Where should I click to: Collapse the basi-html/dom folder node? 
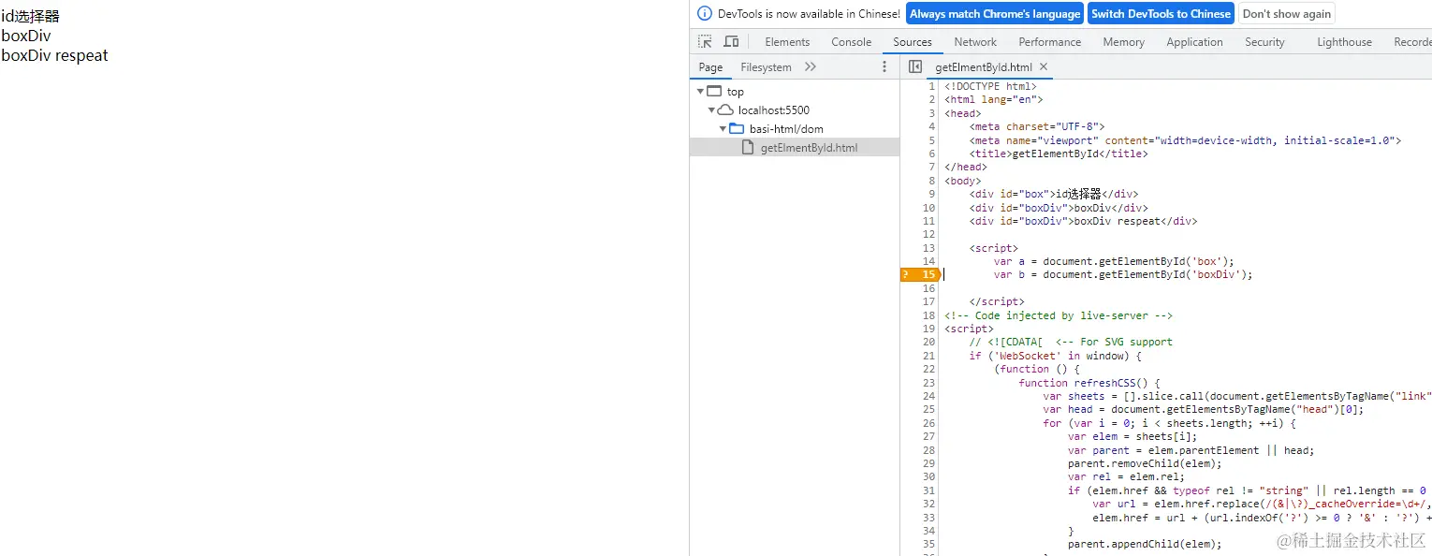[723, 129]
